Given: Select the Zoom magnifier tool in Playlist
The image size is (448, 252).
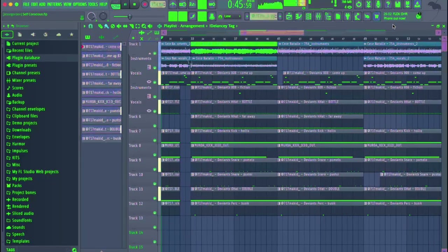Looking at the screenshot, I should (x=144, y=26).
